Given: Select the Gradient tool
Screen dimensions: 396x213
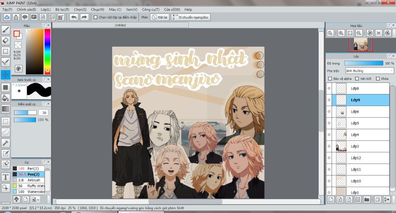Looking at the screenshot, I should click(5, 109).
